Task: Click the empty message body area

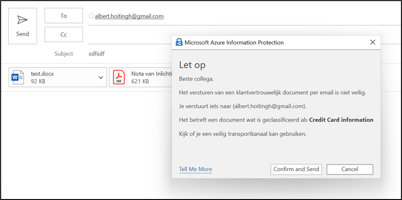Action: pos(85,141)
